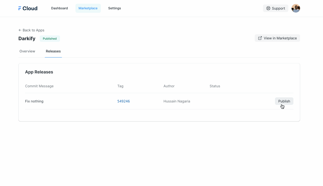The image size is (323, 186).
Task: Open the 549246 tag link
Action: click(123, 101)
